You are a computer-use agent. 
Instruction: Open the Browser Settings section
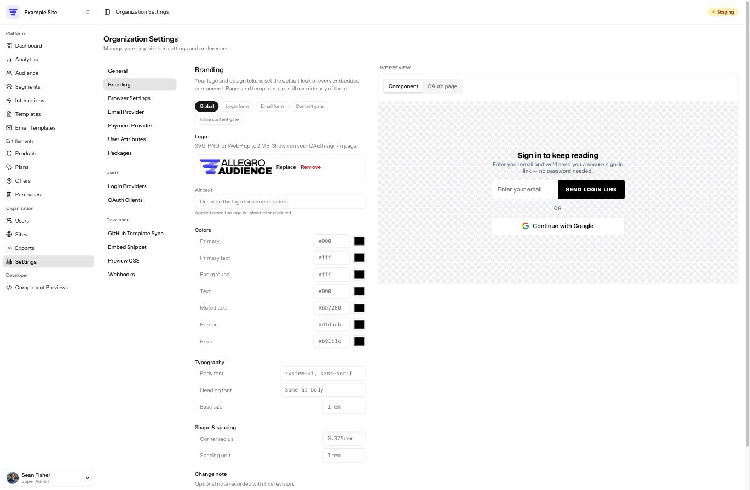[129, 98]
